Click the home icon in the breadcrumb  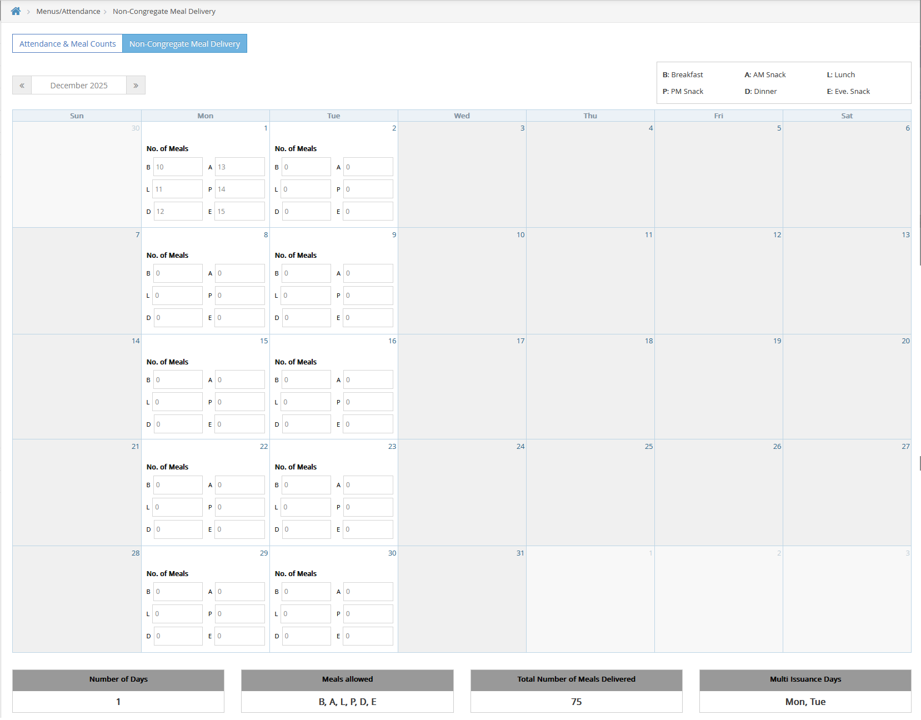[x=15, y=11]
